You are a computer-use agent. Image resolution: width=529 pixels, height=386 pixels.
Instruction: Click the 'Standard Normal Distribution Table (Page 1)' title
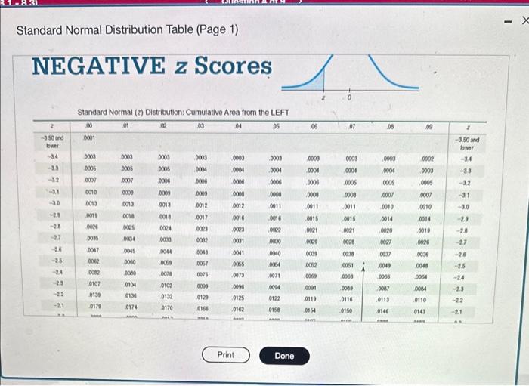127,30
